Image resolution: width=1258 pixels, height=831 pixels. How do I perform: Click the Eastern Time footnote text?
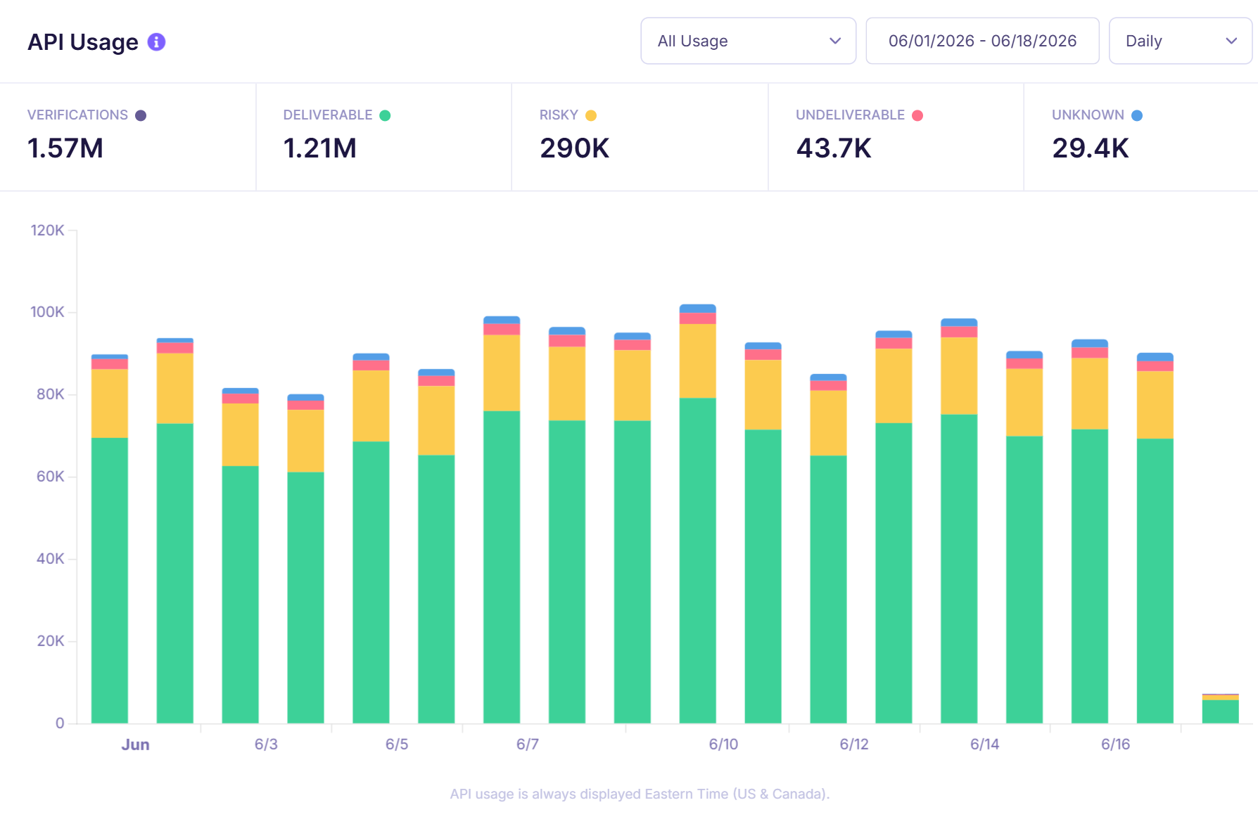click(x=640, y=794)
